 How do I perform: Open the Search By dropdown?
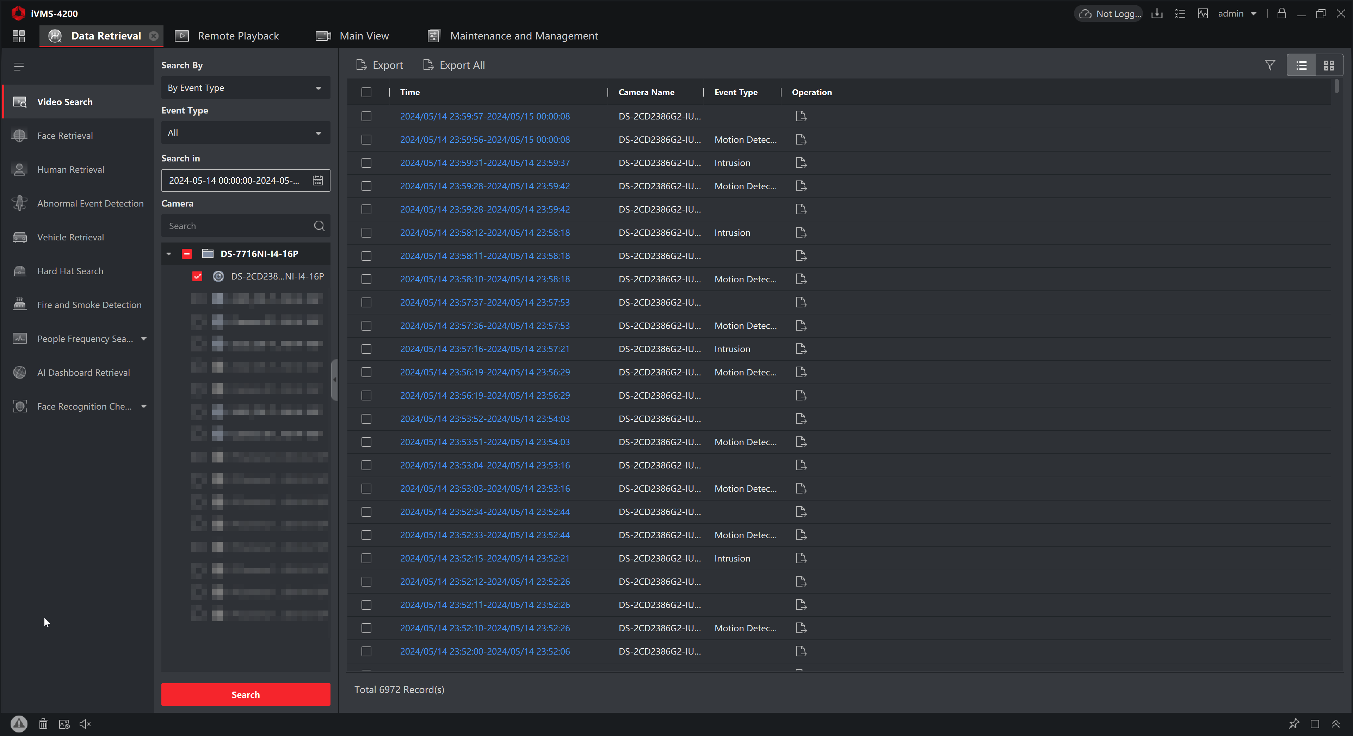click(245, 88)
